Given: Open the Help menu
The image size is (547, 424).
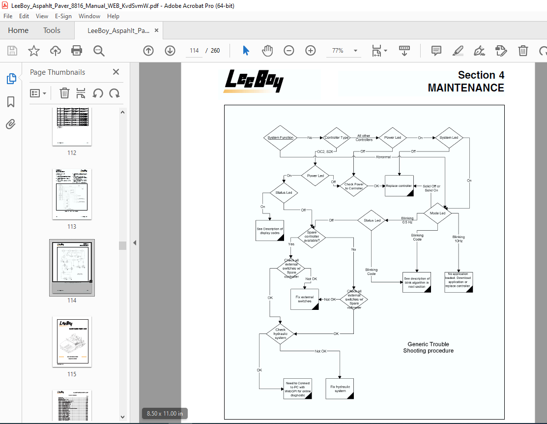Looking at the screenshot, I should coord(113,16).
